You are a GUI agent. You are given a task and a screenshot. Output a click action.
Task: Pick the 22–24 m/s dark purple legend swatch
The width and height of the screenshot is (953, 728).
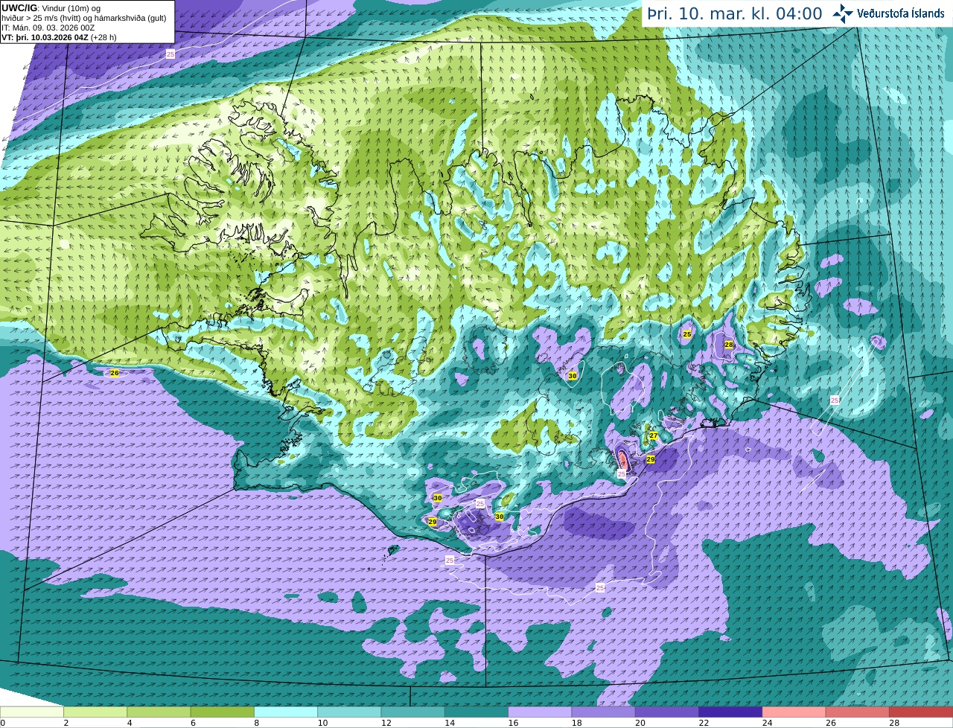click(x=730, y=712)
